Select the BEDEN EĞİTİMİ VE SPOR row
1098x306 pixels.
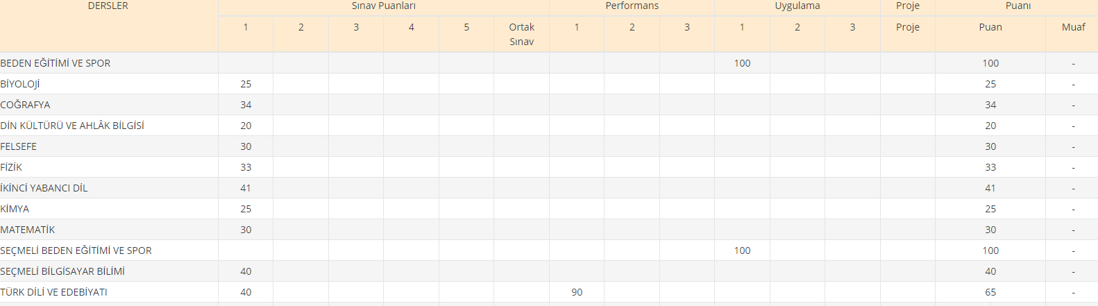(x=549, y=63)
